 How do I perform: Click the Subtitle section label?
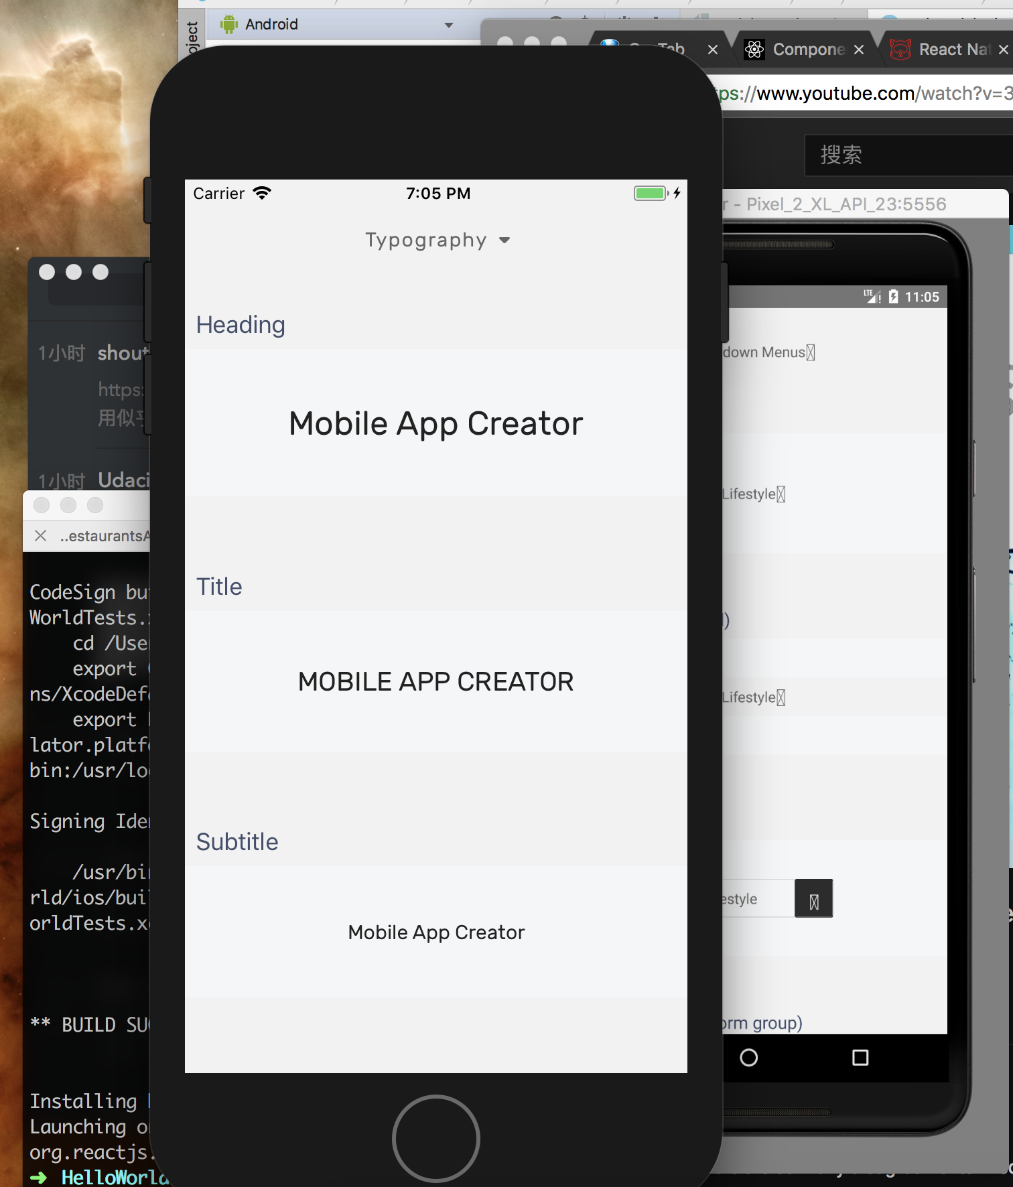click(237, 842)
